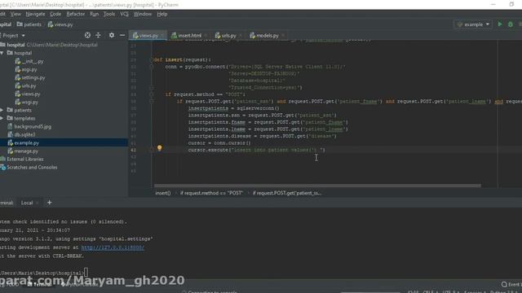The height and width of the screenshot is (293, 522).
Task: Select background5.jpg in project tree
Action: click(29, 127)
